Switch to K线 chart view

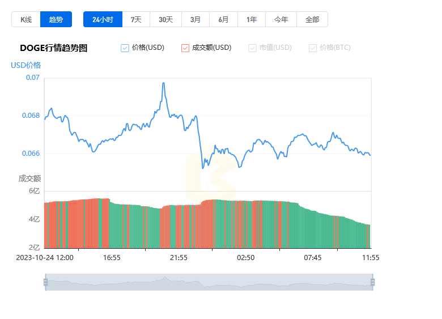pyautogui.click(x=26, y=19)
